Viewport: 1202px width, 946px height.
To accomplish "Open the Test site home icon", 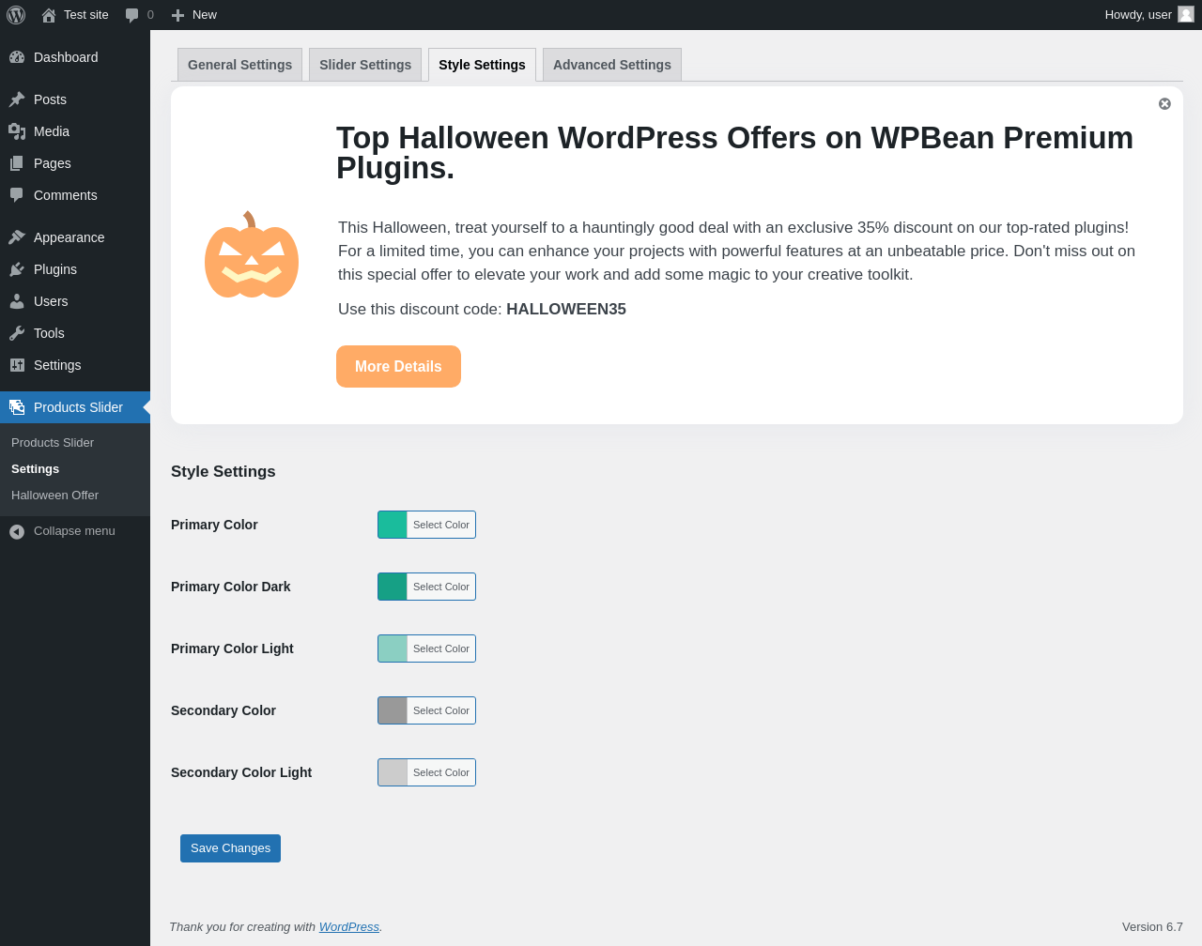I will (x=49, y=15).
